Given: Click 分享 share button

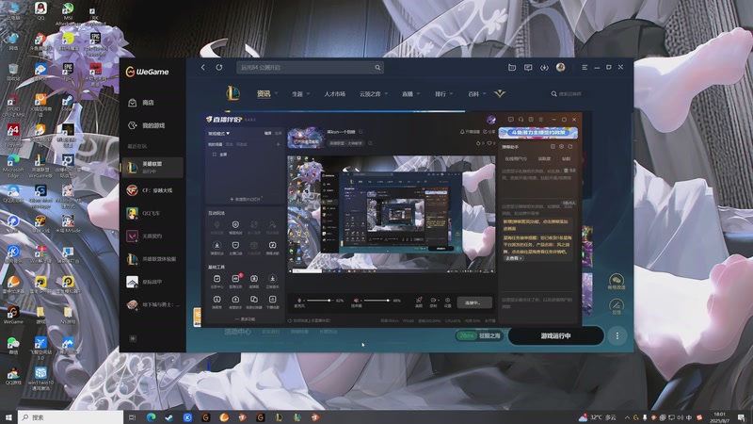Looking at the screenshot, I should pyautogui.click(x=489, y=132).
